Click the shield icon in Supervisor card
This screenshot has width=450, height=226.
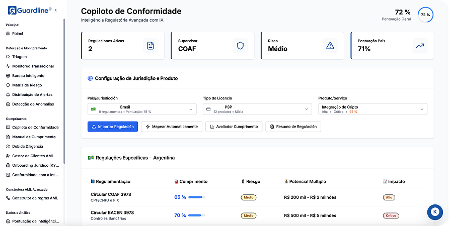[x=240, y=46]
